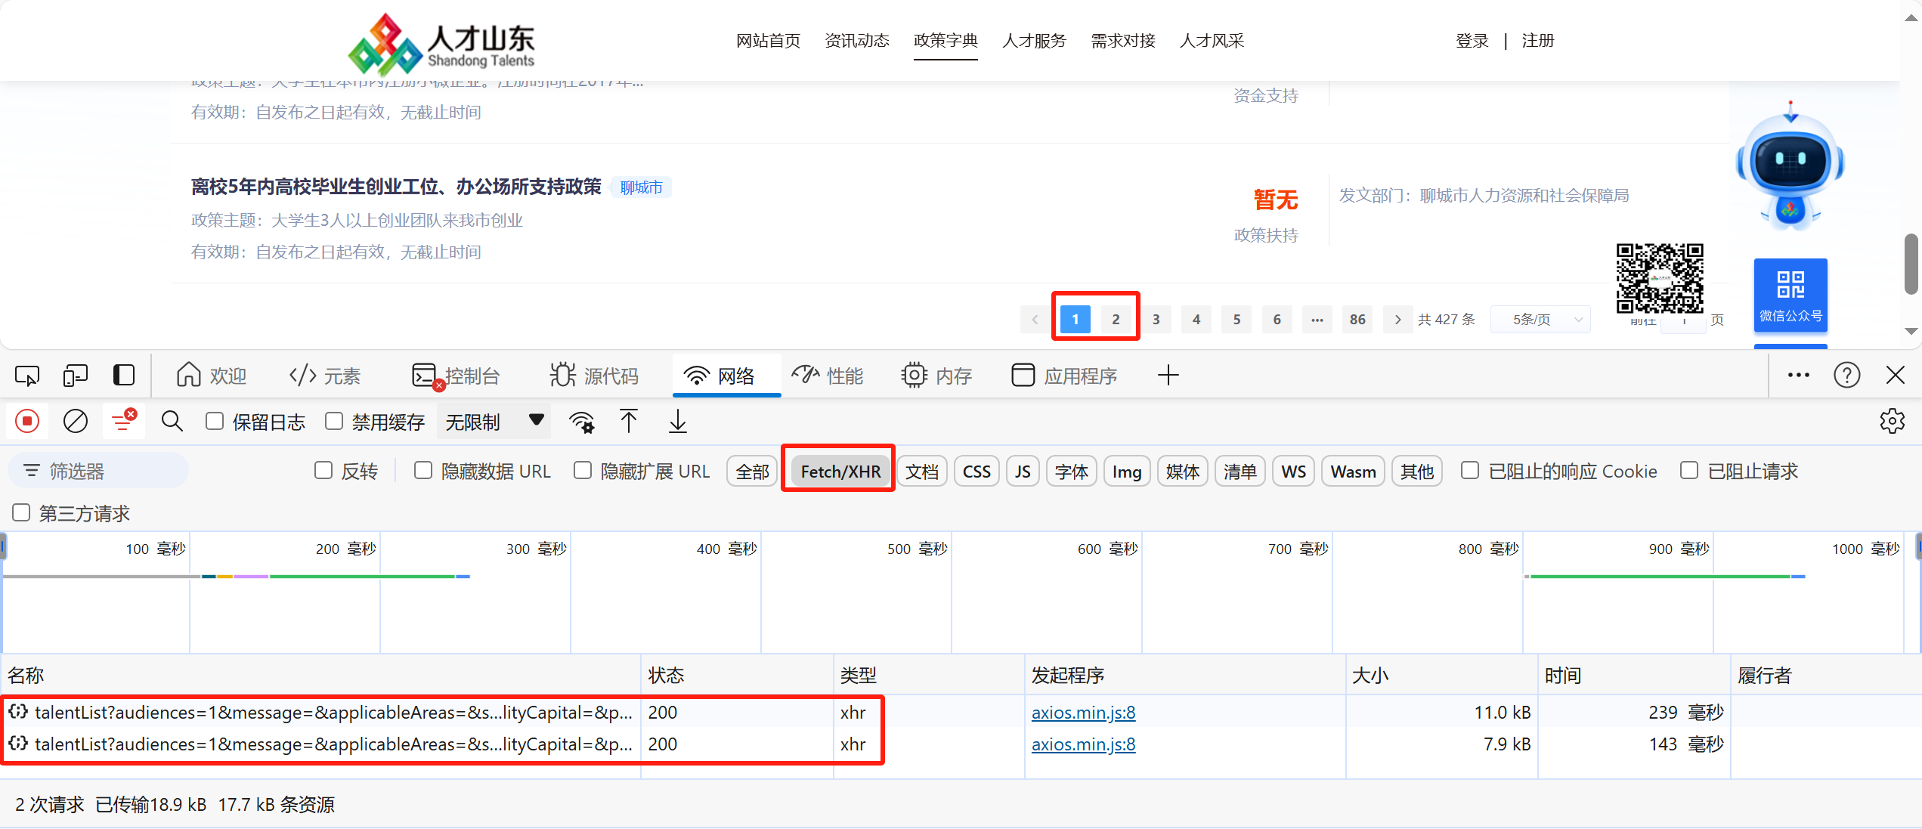
Task: Clear the network requests list
Action: (x=75, y=421)
